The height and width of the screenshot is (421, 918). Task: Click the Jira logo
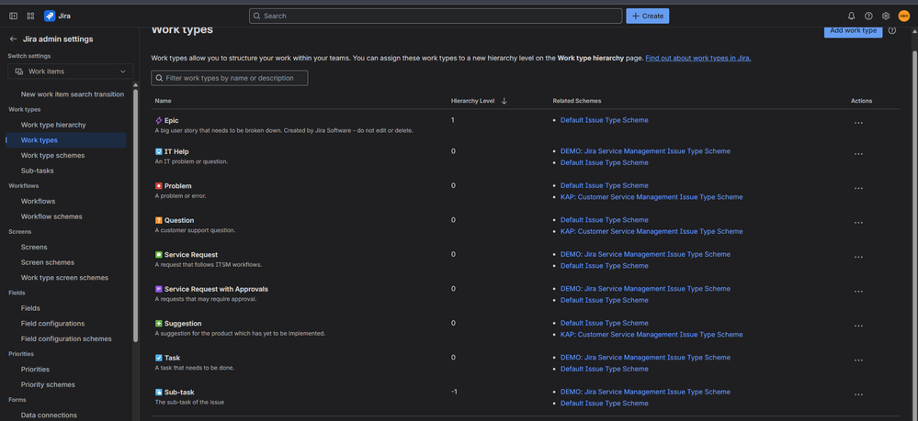pyautogui.click(x=57, y=16)
